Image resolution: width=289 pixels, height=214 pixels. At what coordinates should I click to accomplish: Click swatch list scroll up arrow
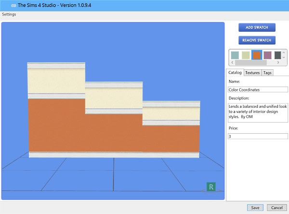pyautogui.click(x=284, y=53)
